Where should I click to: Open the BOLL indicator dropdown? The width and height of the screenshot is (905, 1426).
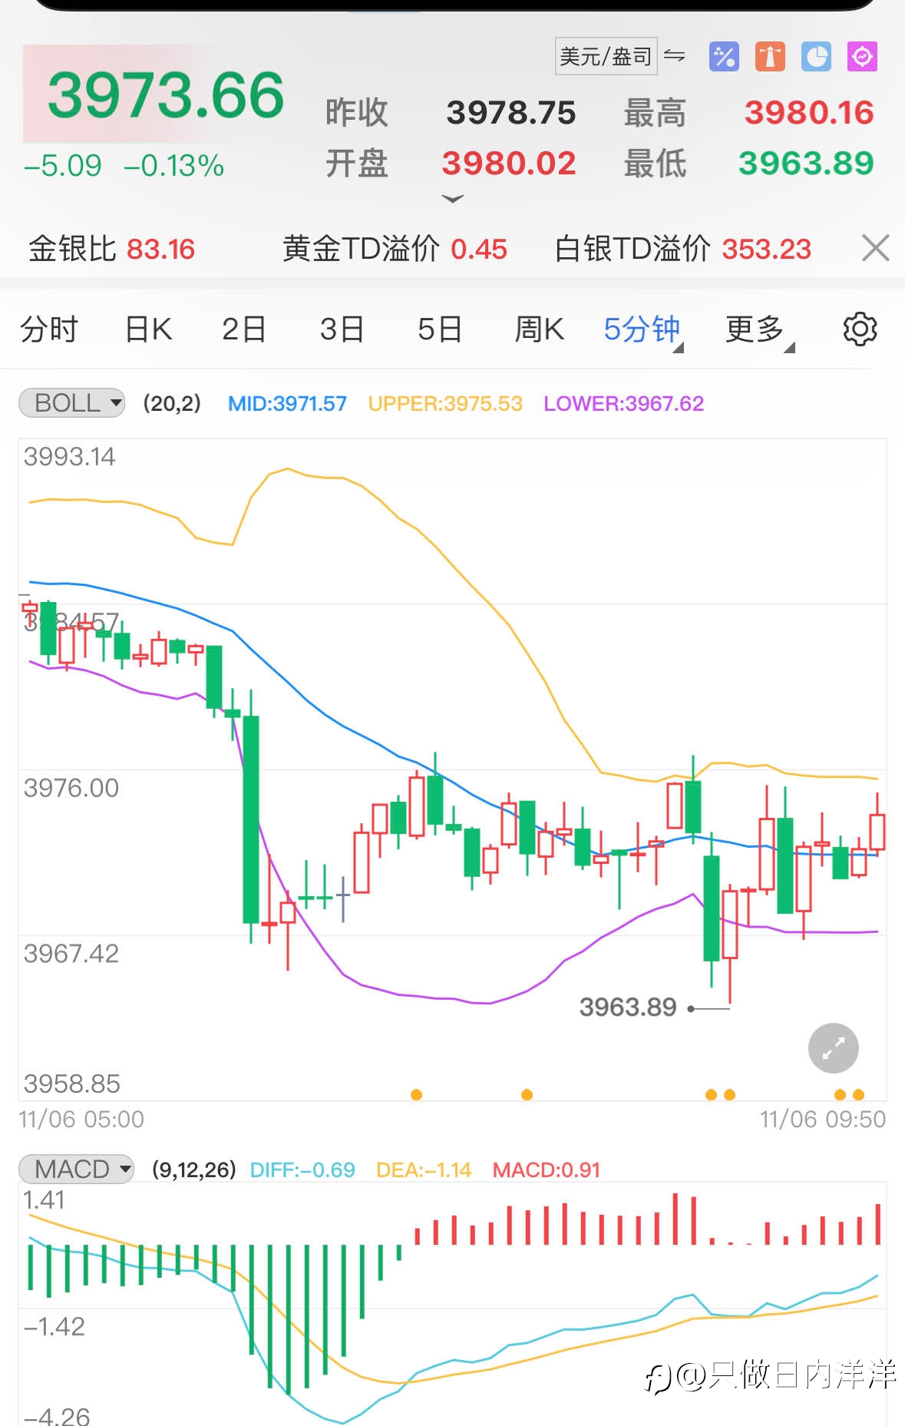coord(71,403)
